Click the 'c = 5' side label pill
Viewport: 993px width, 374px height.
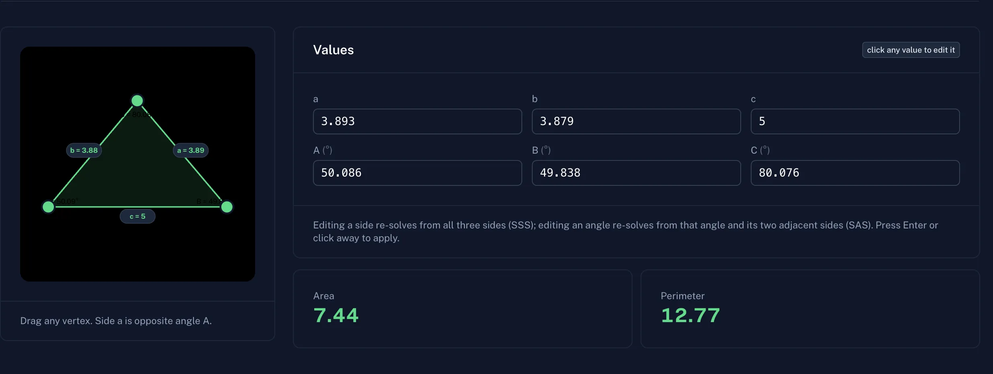tap(138, 216)
